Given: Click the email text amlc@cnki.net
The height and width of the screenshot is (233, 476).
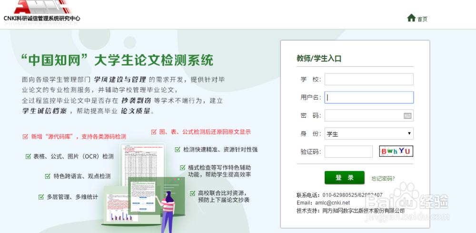Looking at the screenshot, I should pyautogui.click(x=332, y=203).
